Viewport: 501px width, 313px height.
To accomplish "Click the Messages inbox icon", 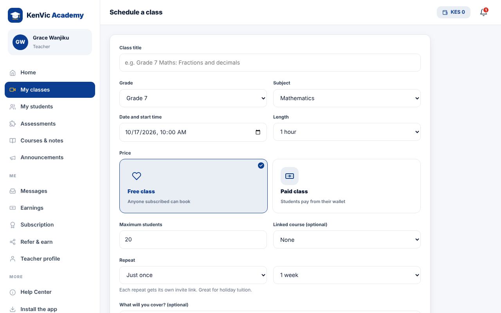I will click(13, 191).
